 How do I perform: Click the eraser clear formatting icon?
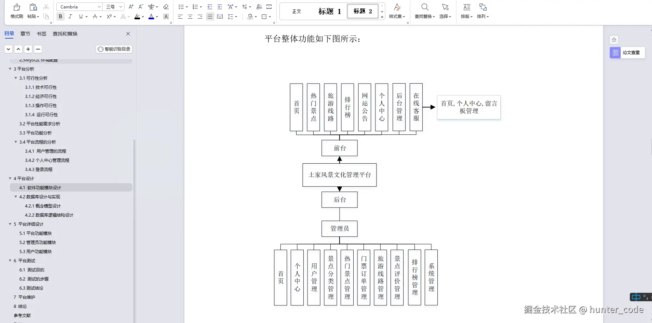pos(166,7)
